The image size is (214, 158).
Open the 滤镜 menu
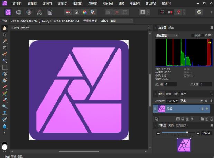[x=121, y=3]
